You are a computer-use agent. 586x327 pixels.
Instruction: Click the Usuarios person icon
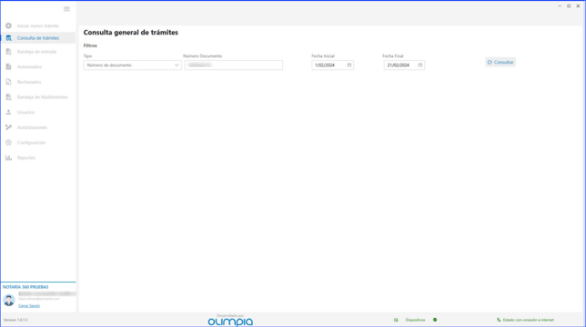pyautogui.click(x=8, y=113)
